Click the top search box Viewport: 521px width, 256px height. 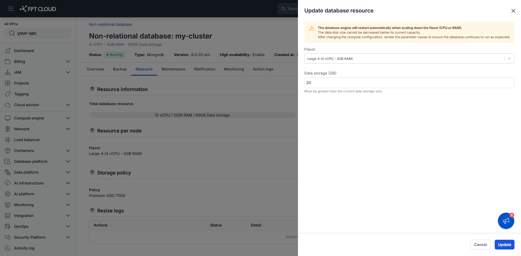coord(288,9)
